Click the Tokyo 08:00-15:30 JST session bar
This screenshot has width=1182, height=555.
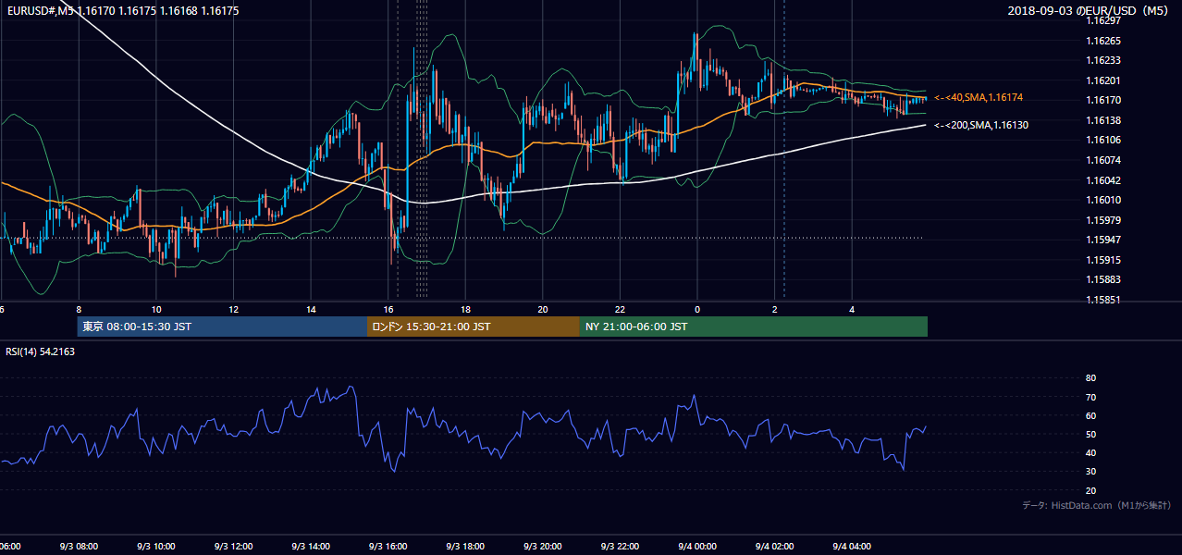click(x=222, y=327)
